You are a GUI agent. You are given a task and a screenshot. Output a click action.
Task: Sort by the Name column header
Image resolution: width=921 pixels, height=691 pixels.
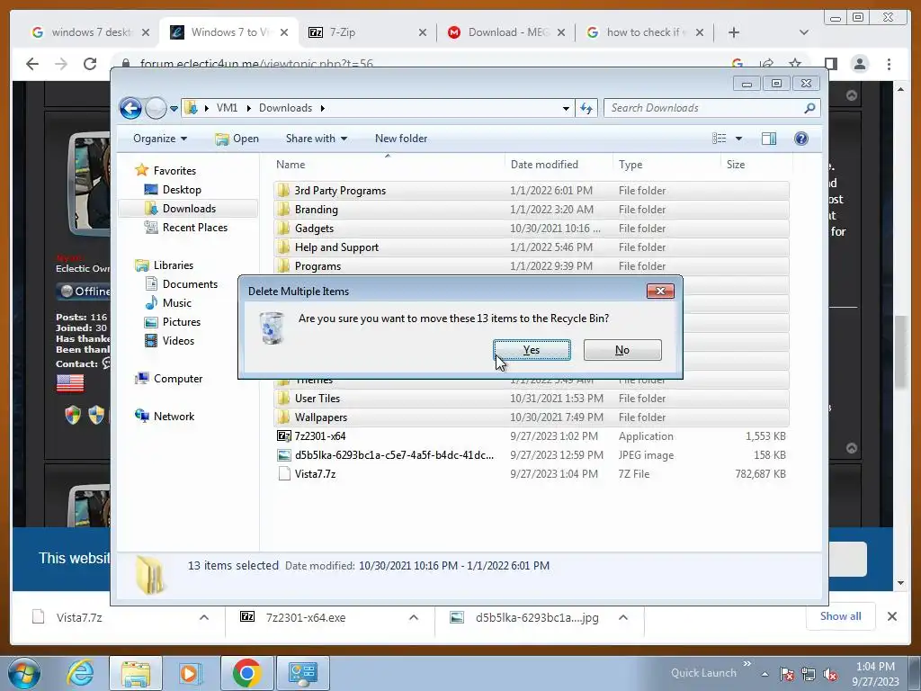[388, 165]
